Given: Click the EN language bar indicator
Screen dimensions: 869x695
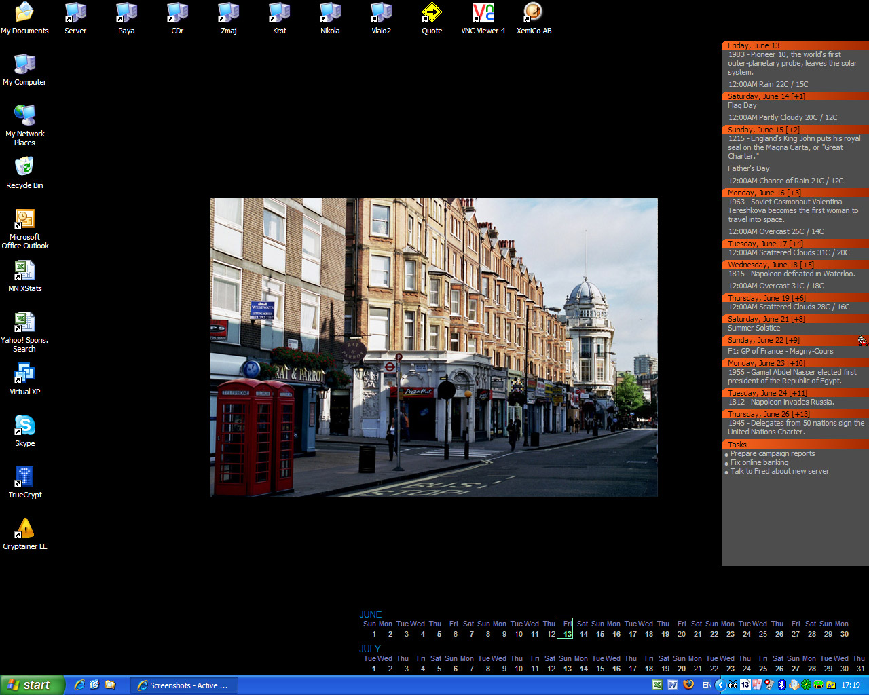Looking at the screenshot, I should (x=707, y=685).
